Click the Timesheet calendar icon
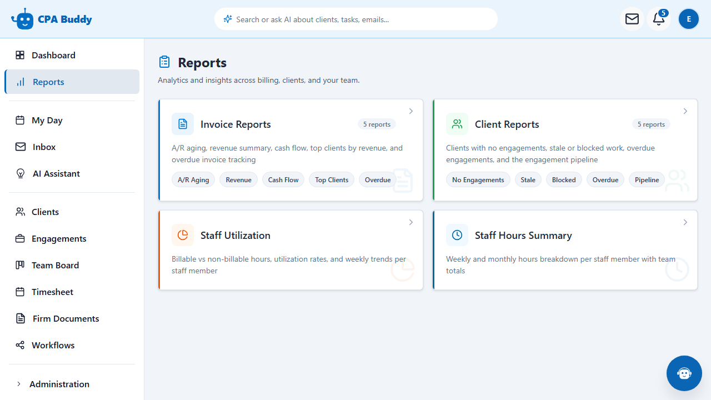This screenshot has height=400, width=711. tap(20, 292)
